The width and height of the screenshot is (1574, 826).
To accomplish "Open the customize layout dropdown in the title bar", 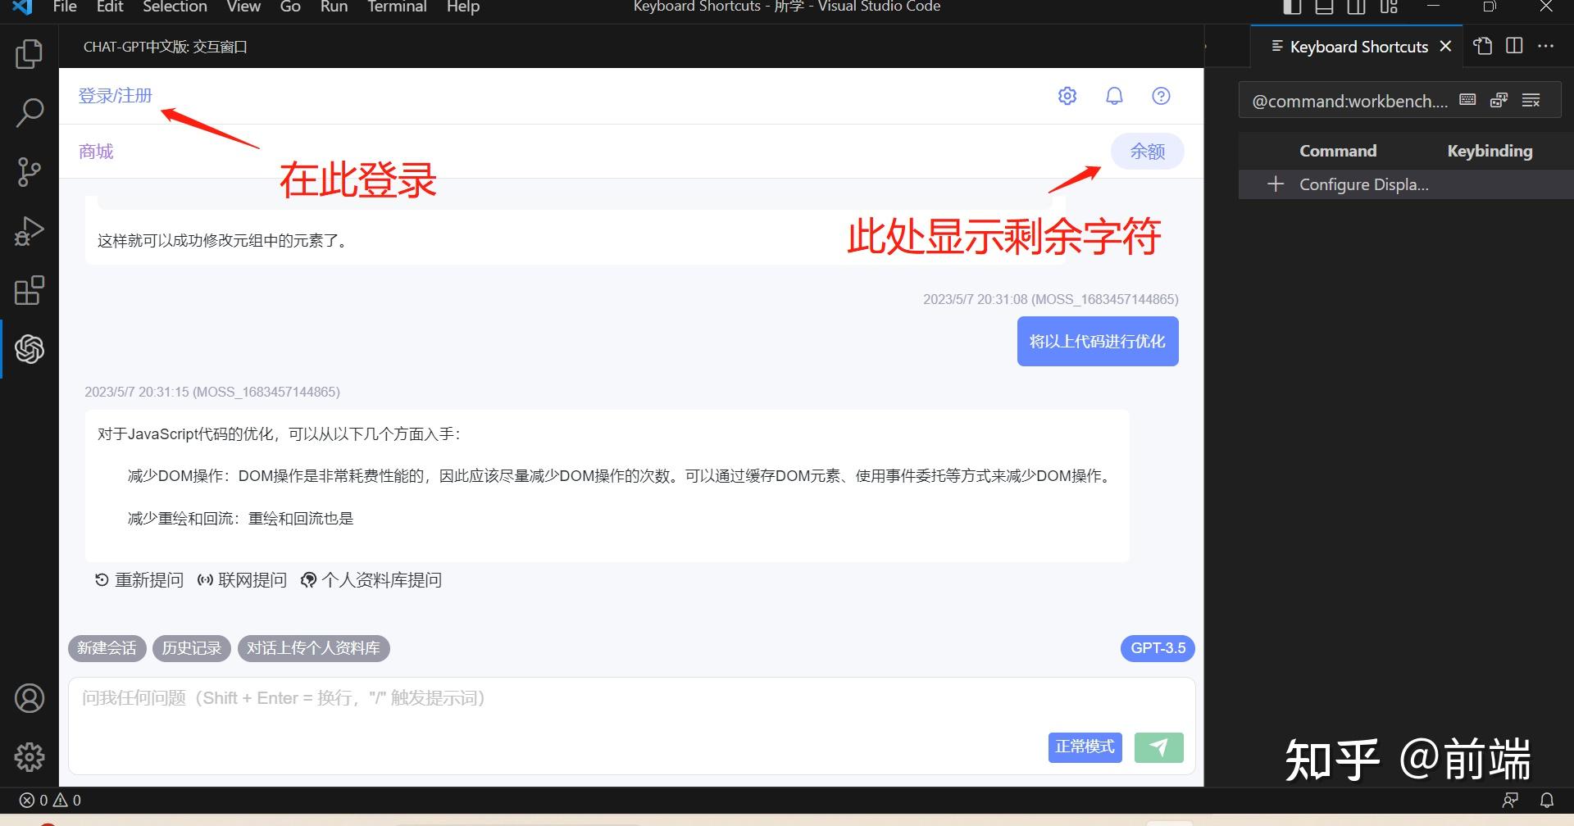I will click(1388, 7).
